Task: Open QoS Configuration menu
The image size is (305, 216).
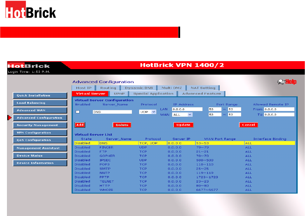Action: 40,140
